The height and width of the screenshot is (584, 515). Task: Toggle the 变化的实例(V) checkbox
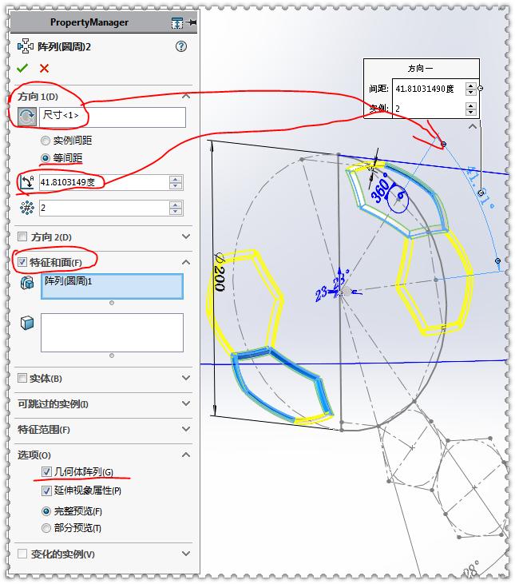point(22,554)
